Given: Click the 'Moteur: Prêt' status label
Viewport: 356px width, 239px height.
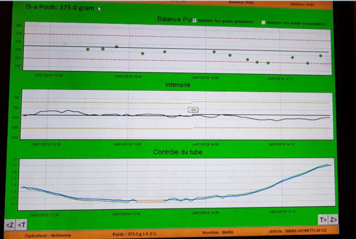Looking at the screenshot, I should coord(302,4).
